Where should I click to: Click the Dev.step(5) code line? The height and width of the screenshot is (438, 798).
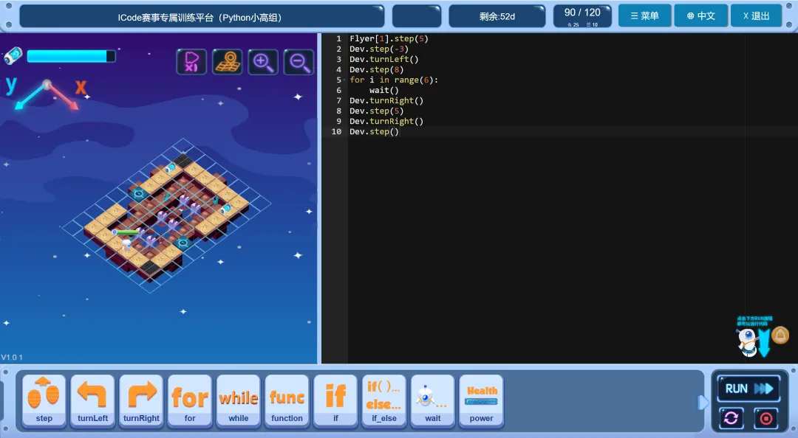pyautogui.click(x=377, y=111)
